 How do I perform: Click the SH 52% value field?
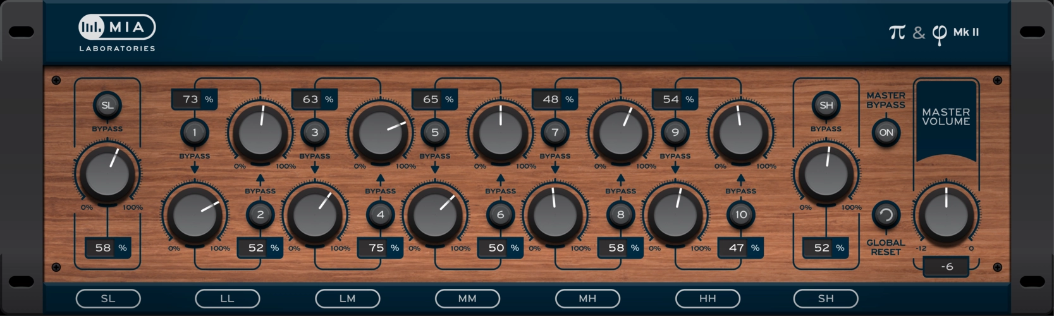coord(826,248)
